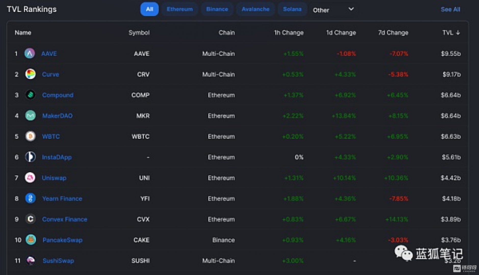Click the CVX symbol cell
The height and width of the screenshot is (275, 479).
143,219
